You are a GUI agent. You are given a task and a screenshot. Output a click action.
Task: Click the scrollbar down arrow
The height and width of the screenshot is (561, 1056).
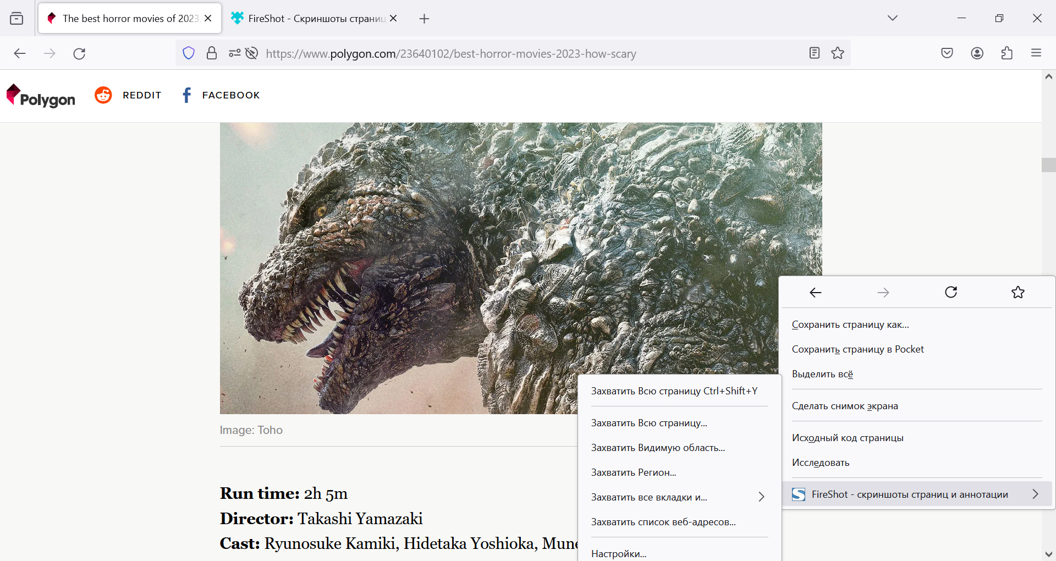coord(1049,554)
